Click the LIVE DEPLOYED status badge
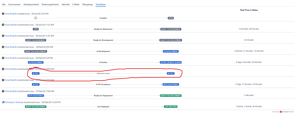Viewport: 295px width, 114px height. tap(171, 107)
